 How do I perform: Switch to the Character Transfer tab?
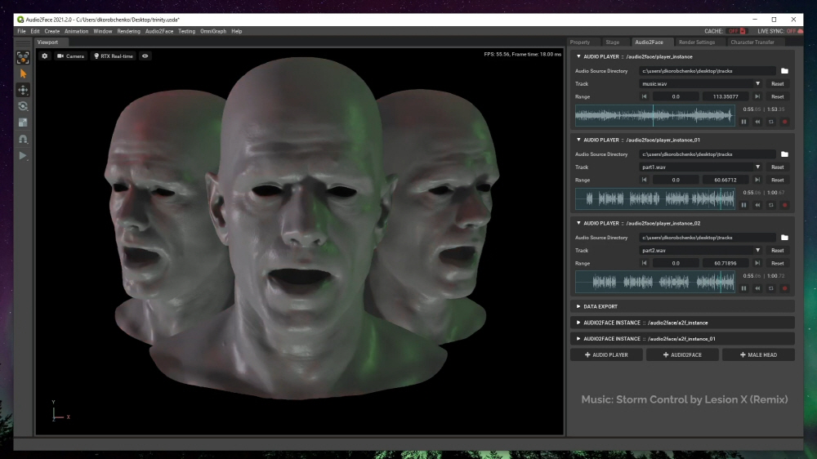coord(752,42)
